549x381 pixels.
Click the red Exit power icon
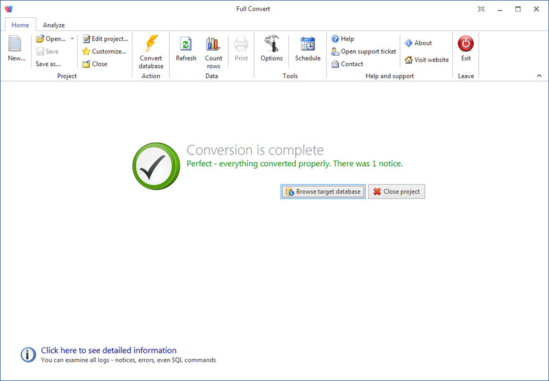(x=466, y=44)
